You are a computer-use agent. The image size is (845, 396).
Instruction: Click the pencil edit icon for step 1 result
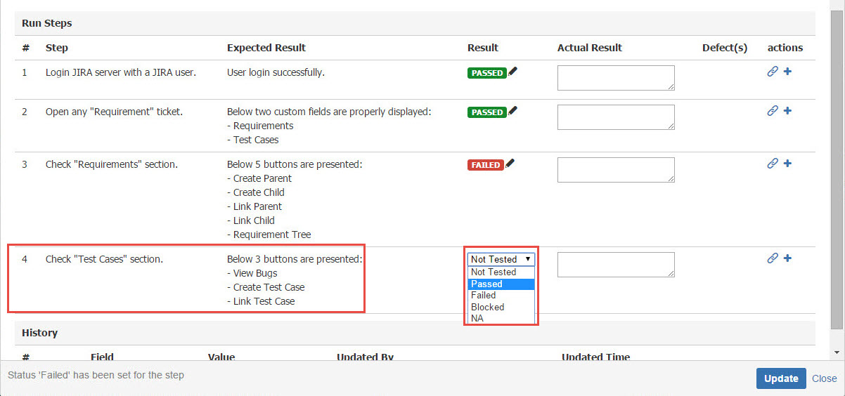(512, 71)
